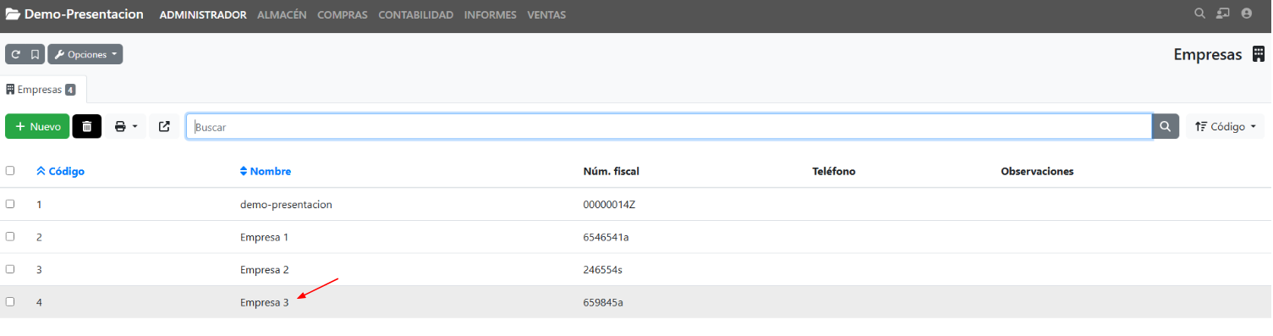Reload the page with refresh icon
The image size is (1273, 336).
[15, 54]
